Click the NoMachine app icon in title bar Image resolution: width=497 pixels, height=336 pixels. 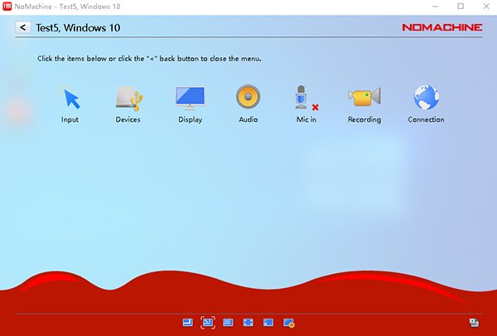point(7,7)
